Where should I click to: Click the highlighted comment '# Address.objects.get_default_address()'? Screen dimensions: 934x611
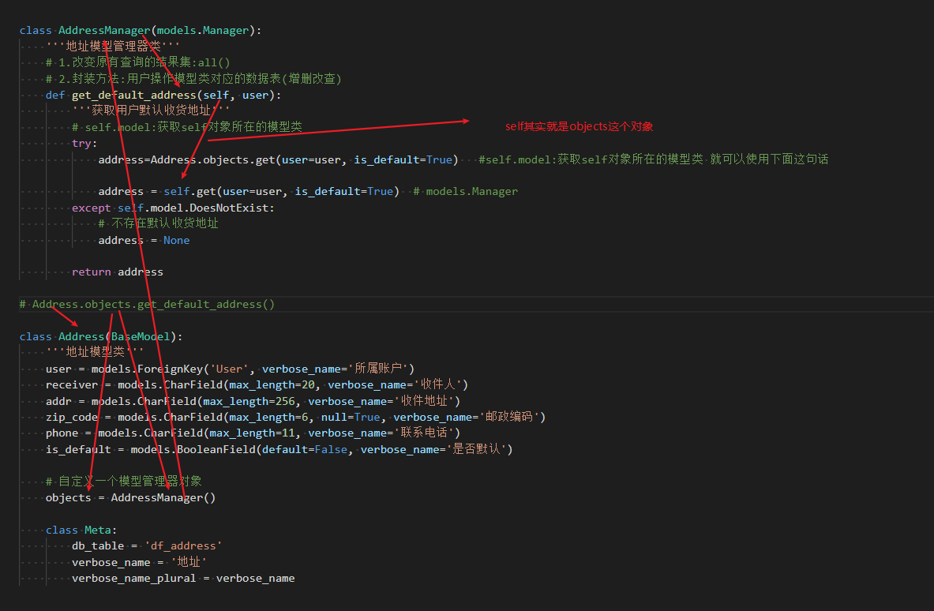tap(147, 304)
